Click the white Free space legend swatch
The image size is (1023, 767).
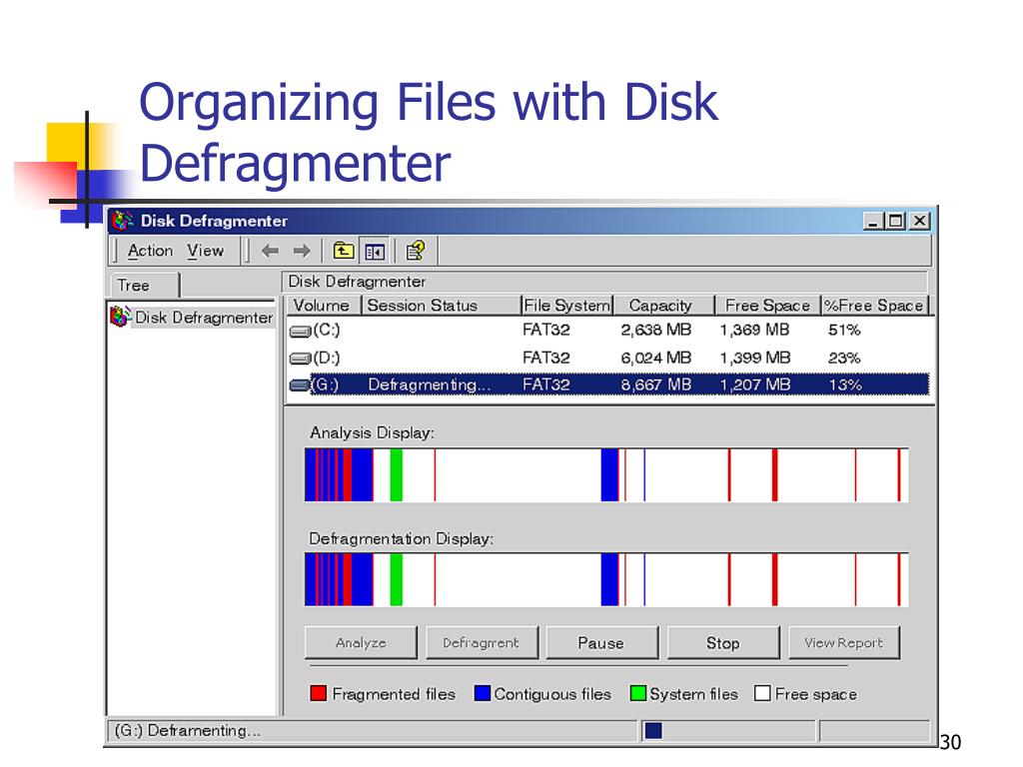pyautogui.click(x=762, y=693)
